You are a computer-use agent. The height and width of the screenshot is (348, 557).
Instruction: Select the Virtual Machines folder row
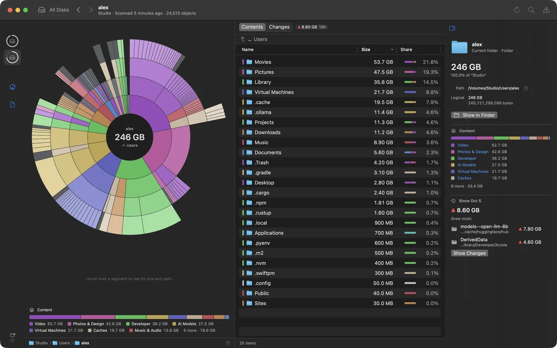tap(340, 92)
